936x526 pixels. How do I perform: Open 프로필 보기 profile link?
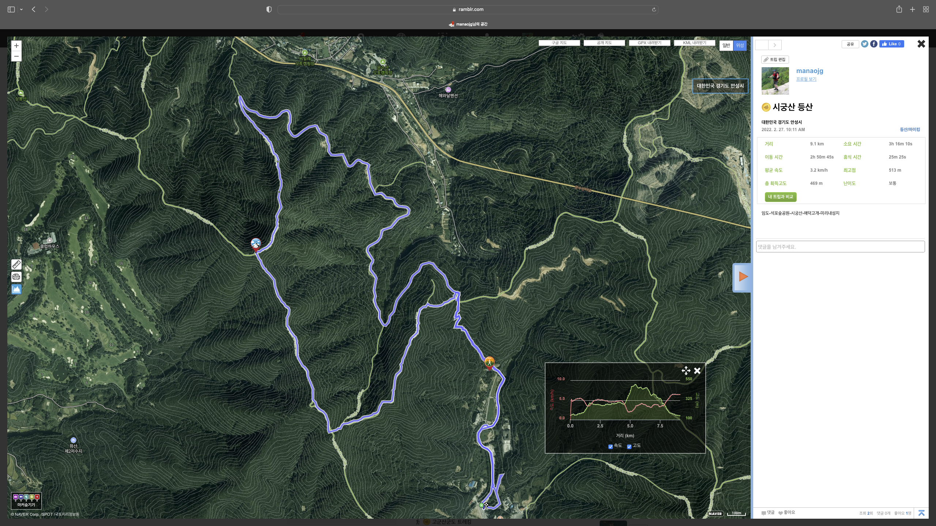pyautogui.click(x=806, y=79)
